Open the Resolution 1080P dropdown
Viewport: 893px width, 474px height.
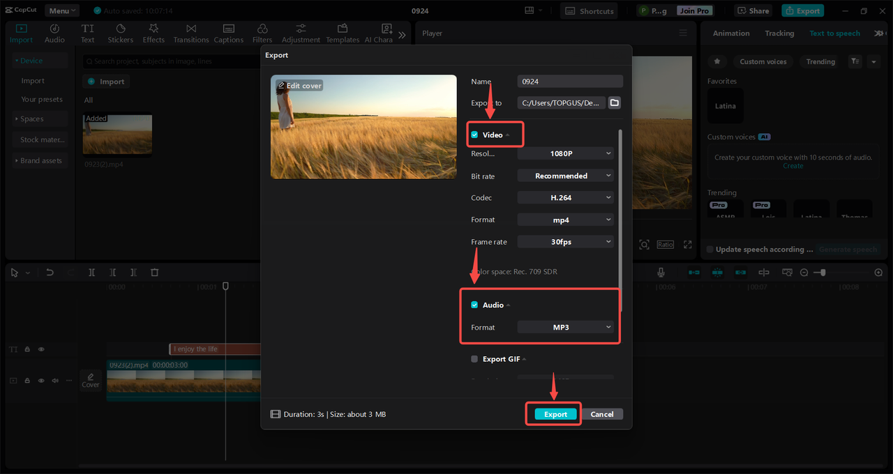click(566, 153)
